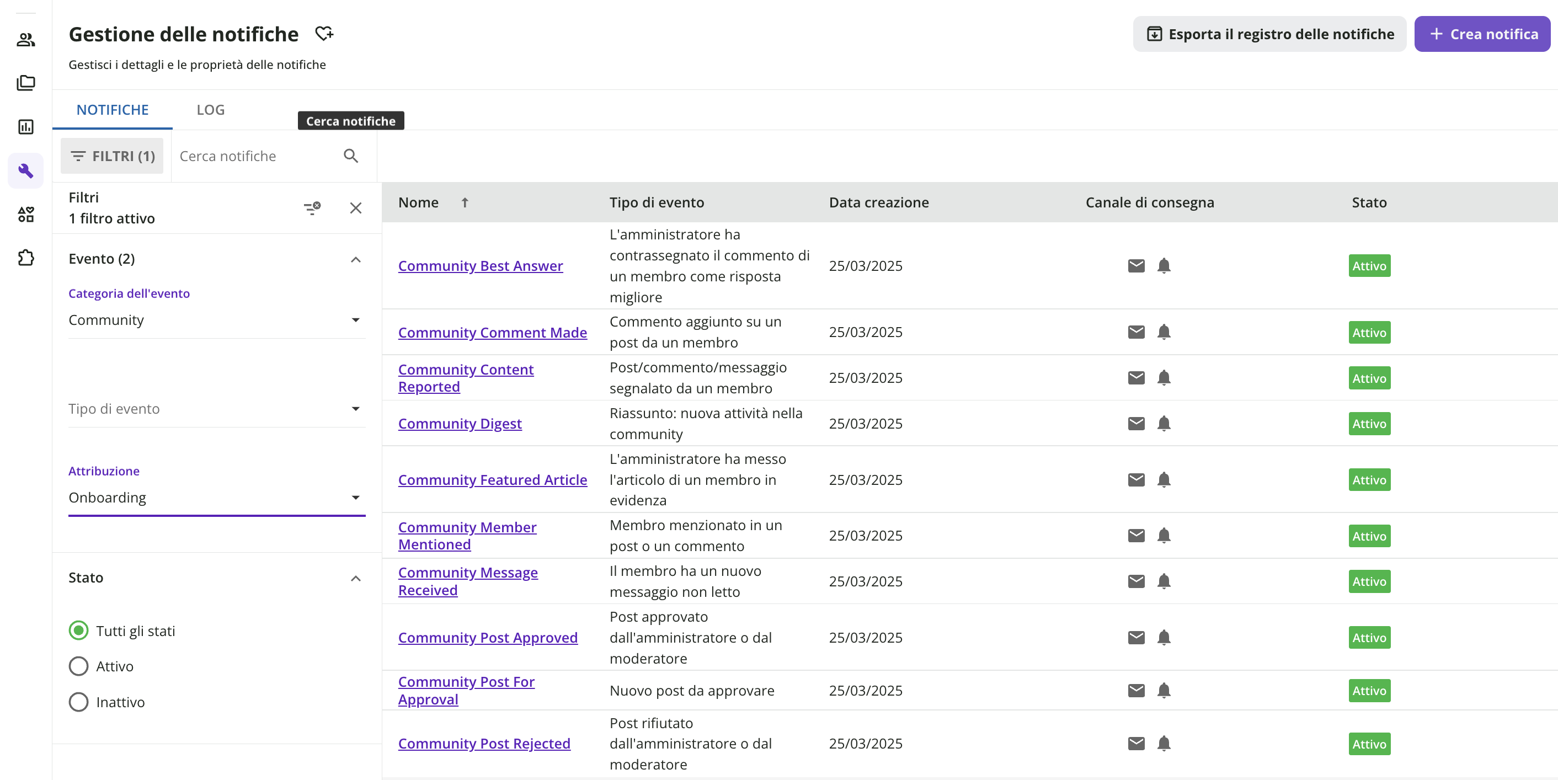Click Attivo badge for Community Member Mentioned

1369,536
